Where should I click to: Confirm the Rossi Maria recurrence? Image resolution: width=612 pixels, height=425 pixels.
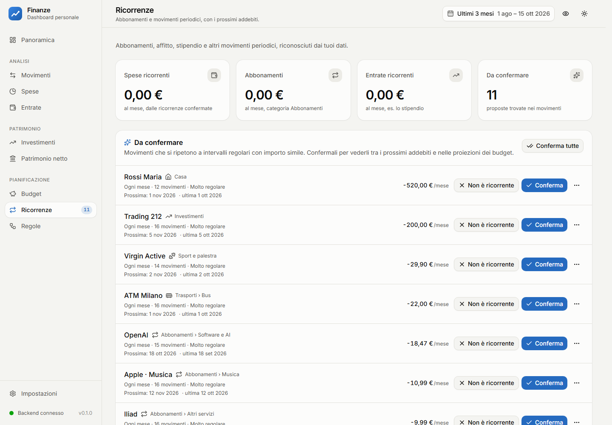(x=544, y=185)
